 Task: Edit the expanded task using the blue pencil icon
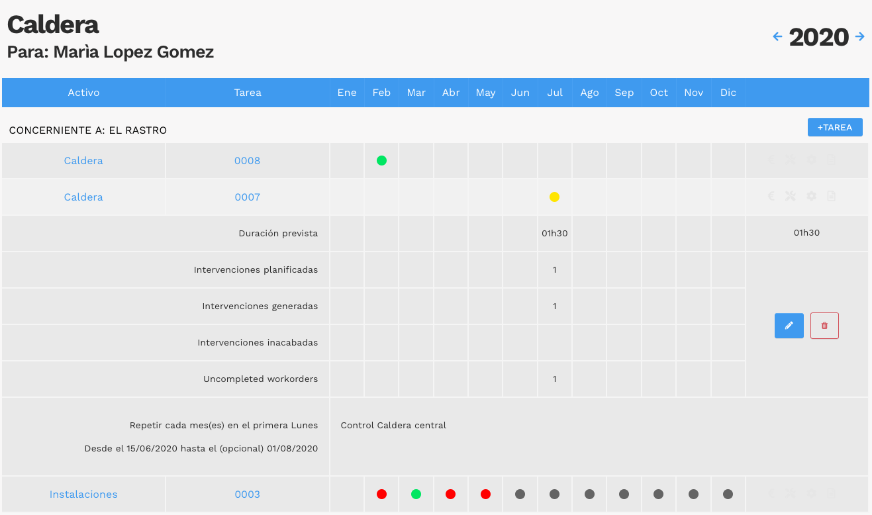(789, 325)
